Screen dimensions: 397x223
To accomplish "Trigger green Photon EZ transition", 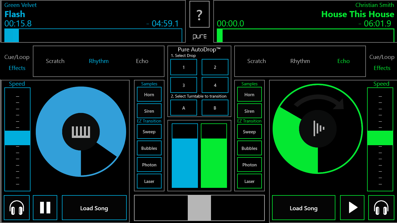I will click(x=249, y=165).
